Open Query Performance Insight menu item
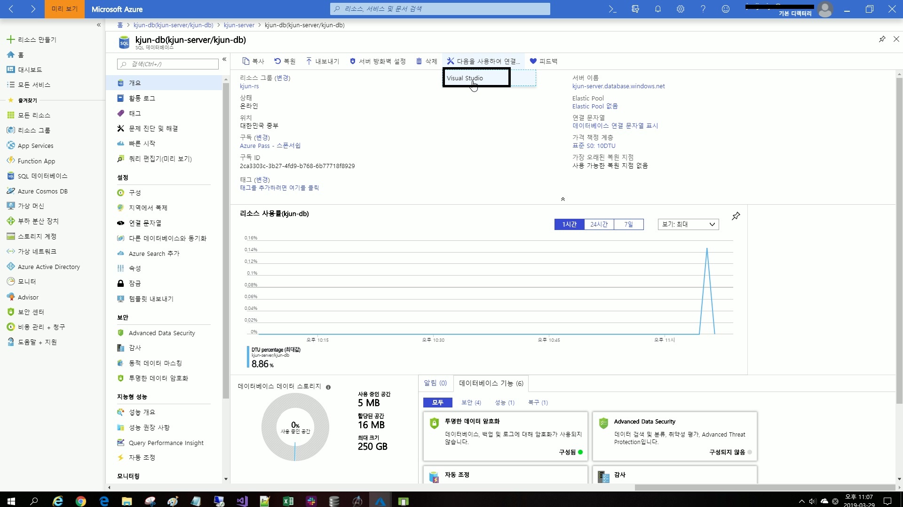This screenshot has height=507, width=903. click(166, 443)
